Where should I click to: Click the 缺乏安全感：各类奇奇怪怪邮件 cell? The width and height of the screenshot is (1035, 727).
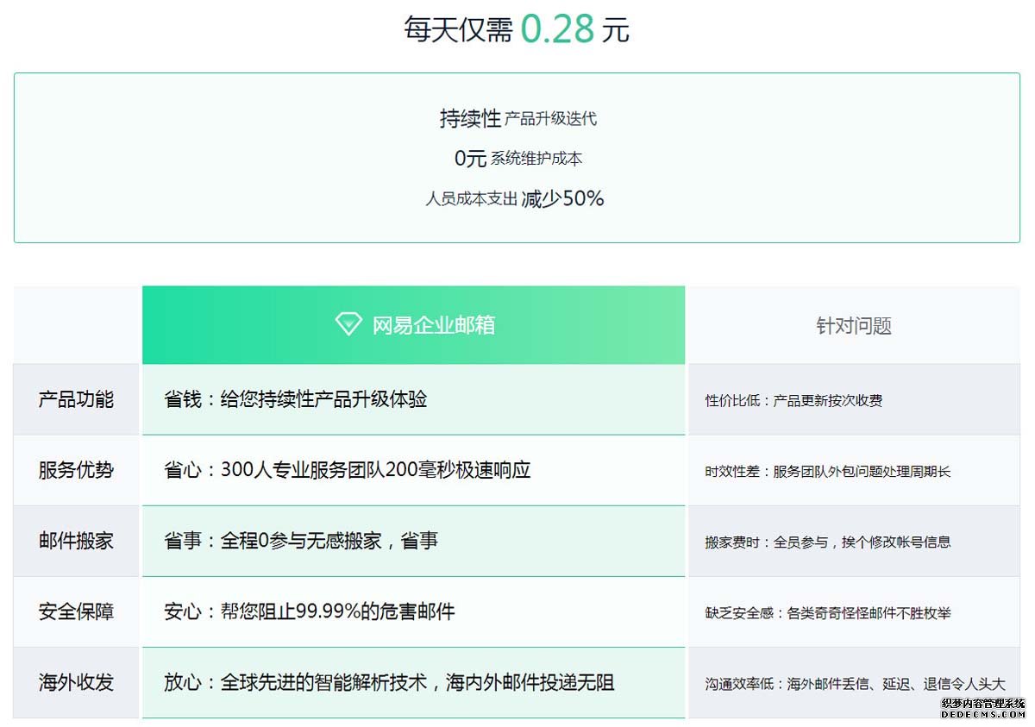[854, 611]
